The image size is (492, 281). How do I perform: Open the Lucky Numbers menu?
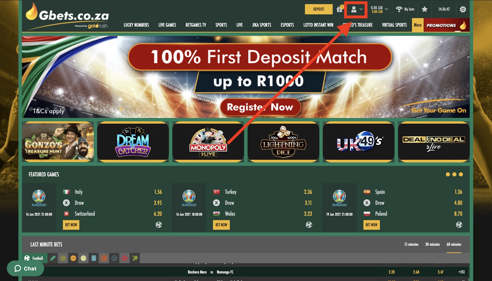(136, 25)
